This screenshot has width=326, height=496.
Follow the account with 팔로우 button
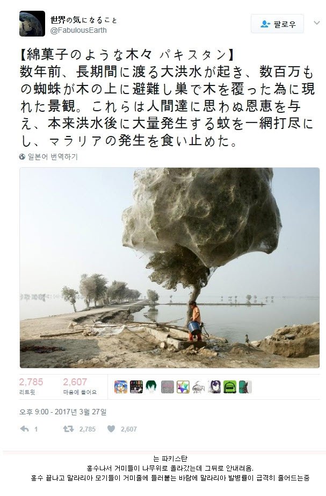(x=277, y=24)
